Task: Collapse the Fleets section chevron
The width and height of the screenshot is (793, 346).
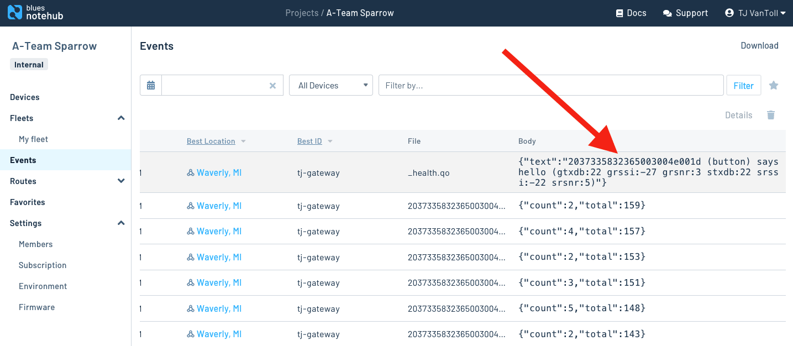Action: (121, 118)
